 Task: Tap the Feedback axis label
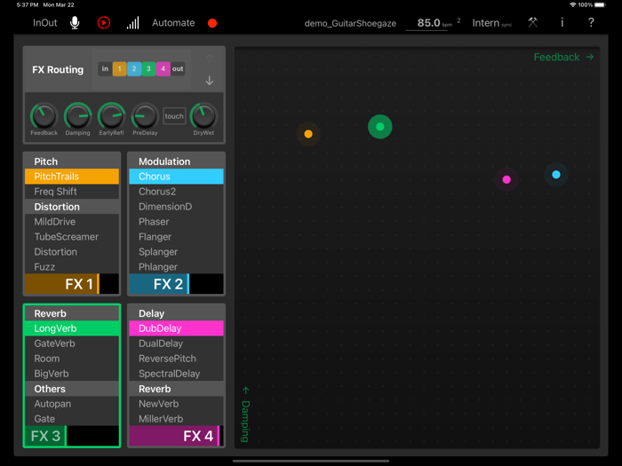click(x=563, y=57)
